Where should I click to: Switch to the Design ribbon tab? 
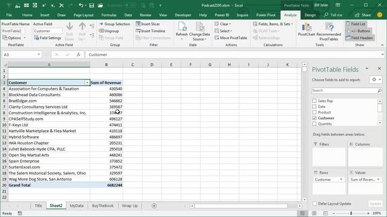point(310,15)
